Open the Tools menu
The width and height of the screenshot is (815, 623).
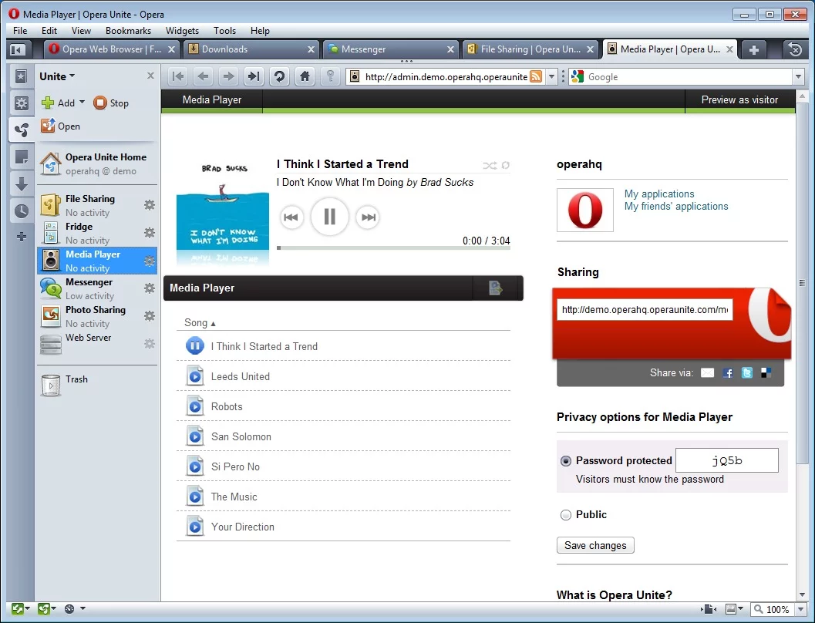224,31
